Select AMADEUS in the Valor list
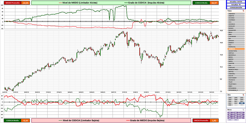246x123 pixels. pos(236,24)
